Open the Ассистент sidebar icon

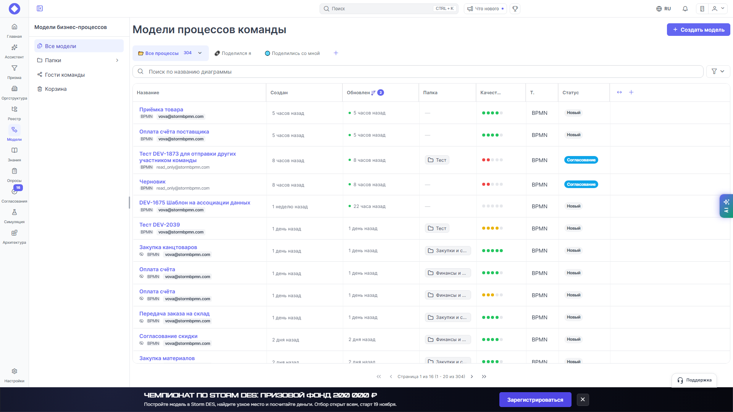[x=14, y=47]
